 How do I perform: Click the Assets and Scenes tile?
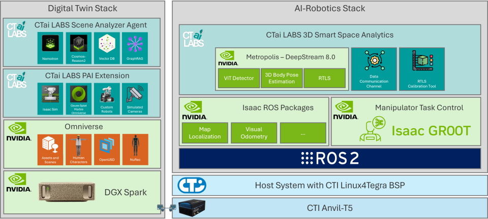click(x=50, y=150)
